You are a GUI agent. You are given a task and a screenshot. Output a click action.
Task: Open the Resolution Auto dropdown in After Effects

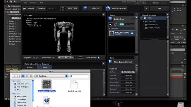coord(180,40)
